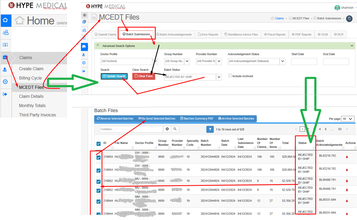Open the shannon user menu arrow

tap(356, 8)
